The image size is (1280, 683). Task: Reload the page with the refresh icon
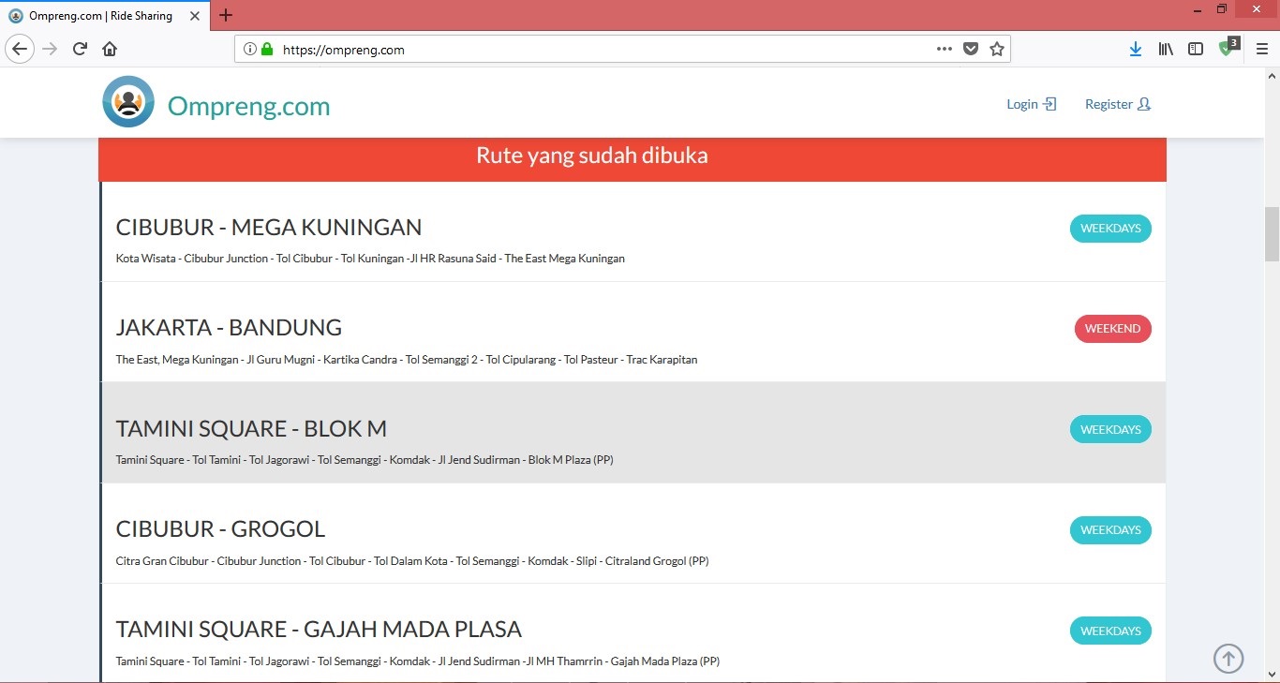[x=80, y=49]
